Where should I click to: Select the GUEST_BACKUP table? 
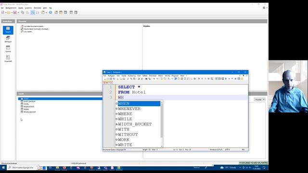(28, 101)
